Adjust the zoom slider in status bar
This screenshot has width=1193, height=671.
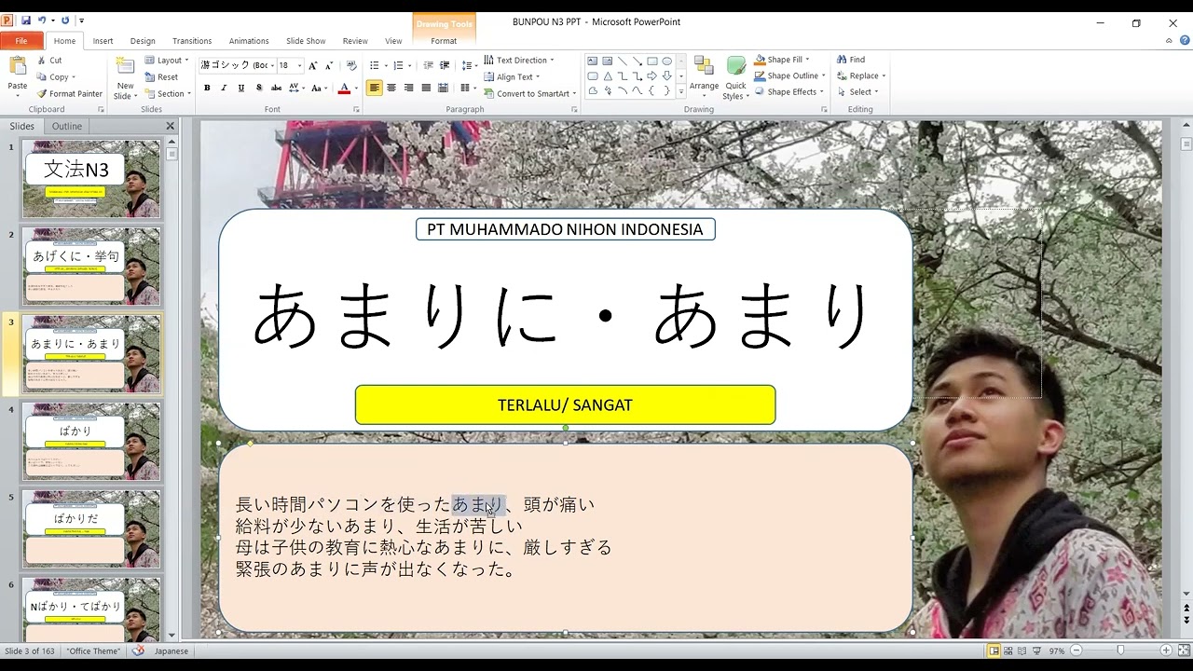pyautogui.click(x=1120, y=650)
